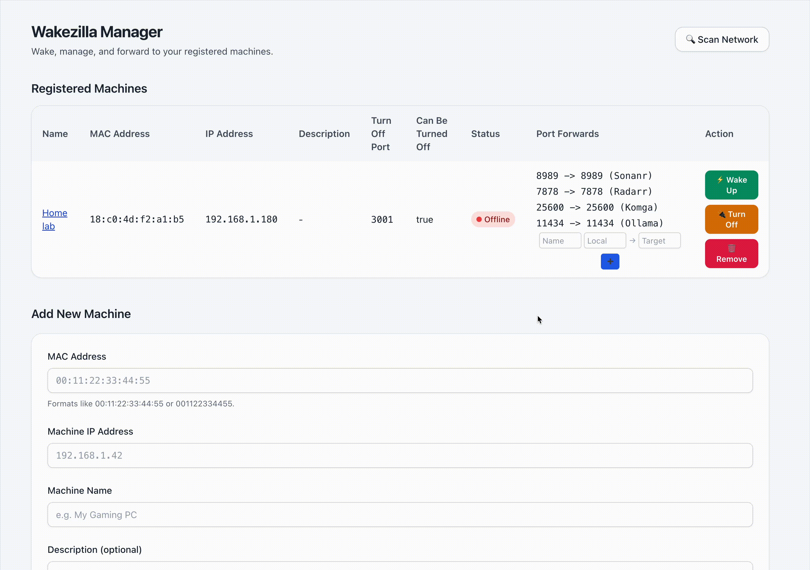Click the Description column header
This screenshot has height=570, width=810.
324,134
